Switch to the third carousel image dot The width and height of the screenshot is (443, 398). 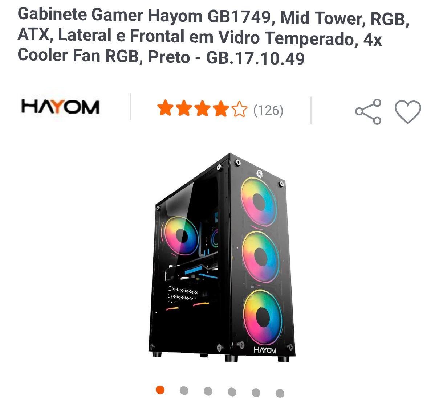208,391
